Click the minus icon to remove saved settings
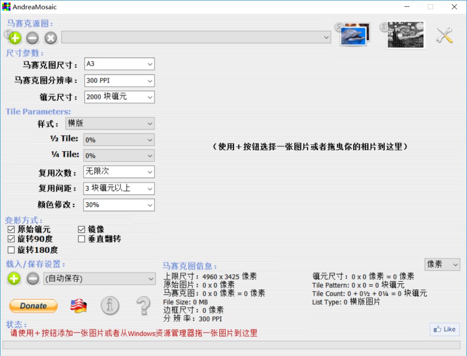The width and height of the screenshot is (467, 356). [32, 278]
